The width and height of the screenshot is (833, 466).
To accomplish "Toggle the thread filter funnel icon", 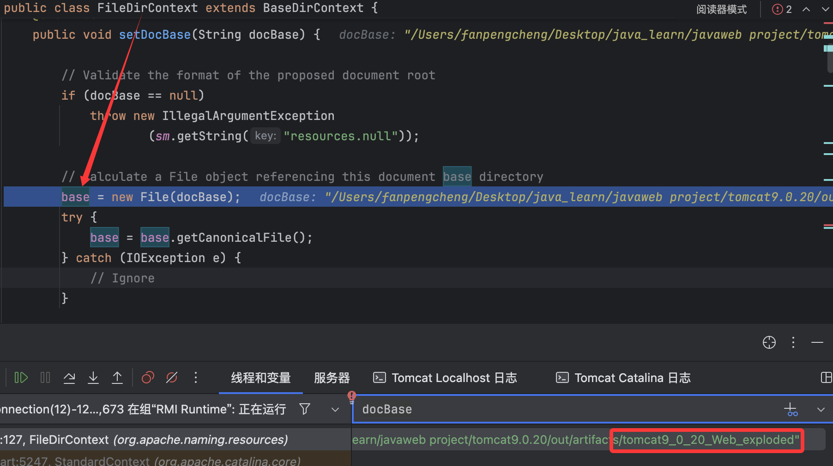I will 305,409.
